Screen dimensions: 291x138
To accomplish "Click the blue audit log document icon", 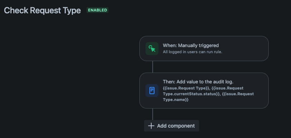I will click(x=152, y=91).
